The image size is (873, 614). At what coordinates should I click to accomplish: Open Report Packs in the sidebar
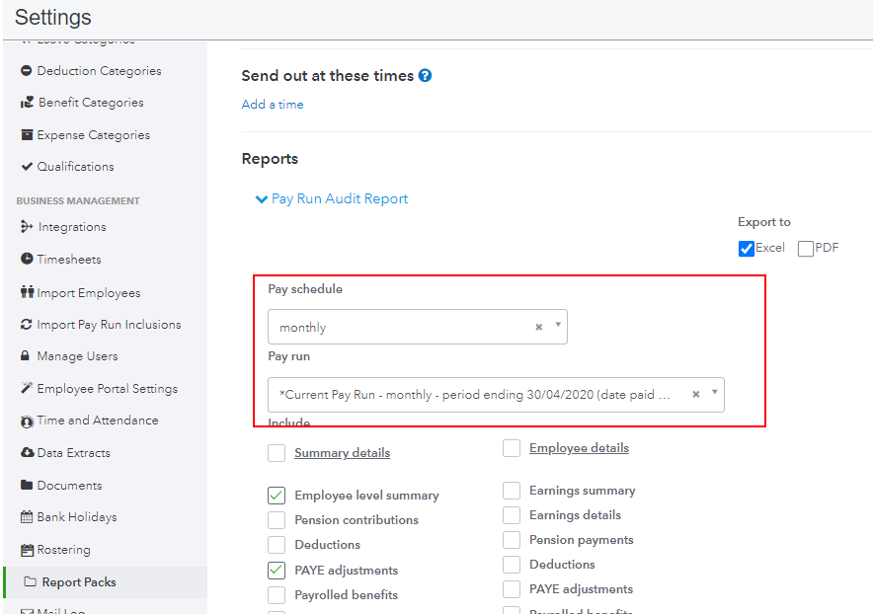pyautogui.click(x=79, y=582)
